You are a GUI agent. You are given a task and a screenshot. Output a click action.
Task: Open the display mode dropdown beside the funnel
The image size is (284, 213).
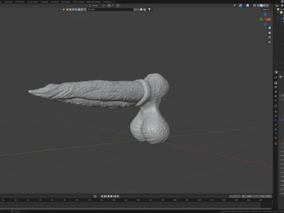[145, 9]
